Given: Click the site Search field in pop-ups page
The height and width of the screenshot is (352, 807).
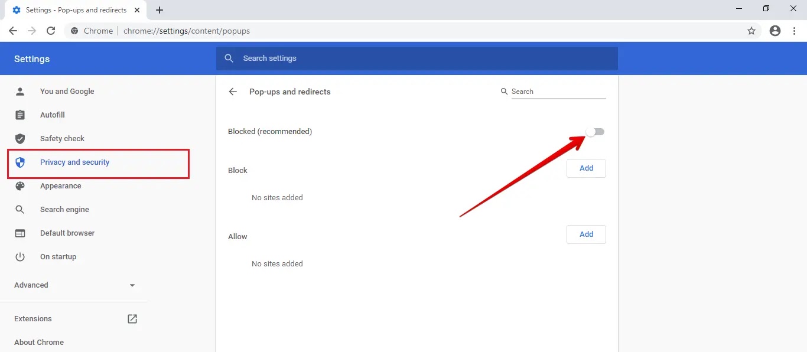Looking at the screenshot, I should click(558, 92).
